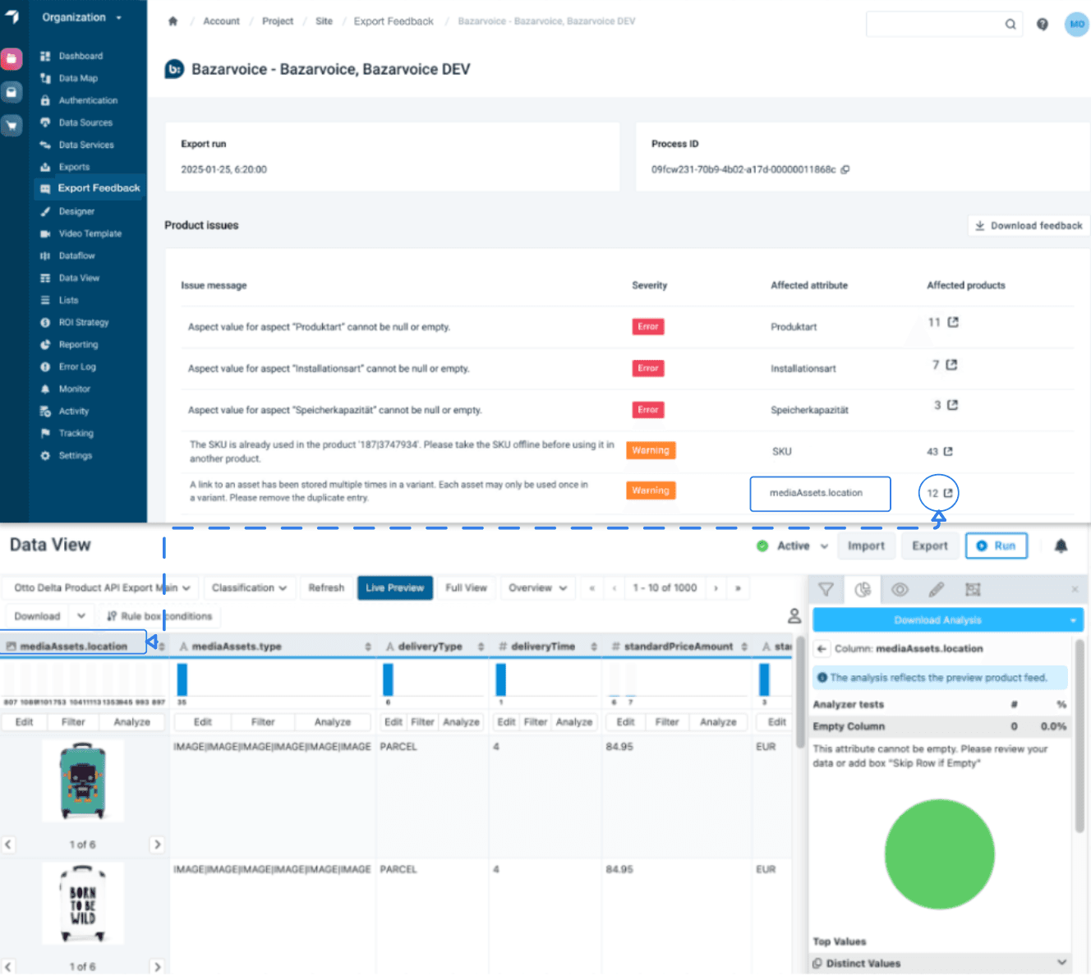Sort the deliveryType column
The image size is (1091, 976).
coord(481,647)
